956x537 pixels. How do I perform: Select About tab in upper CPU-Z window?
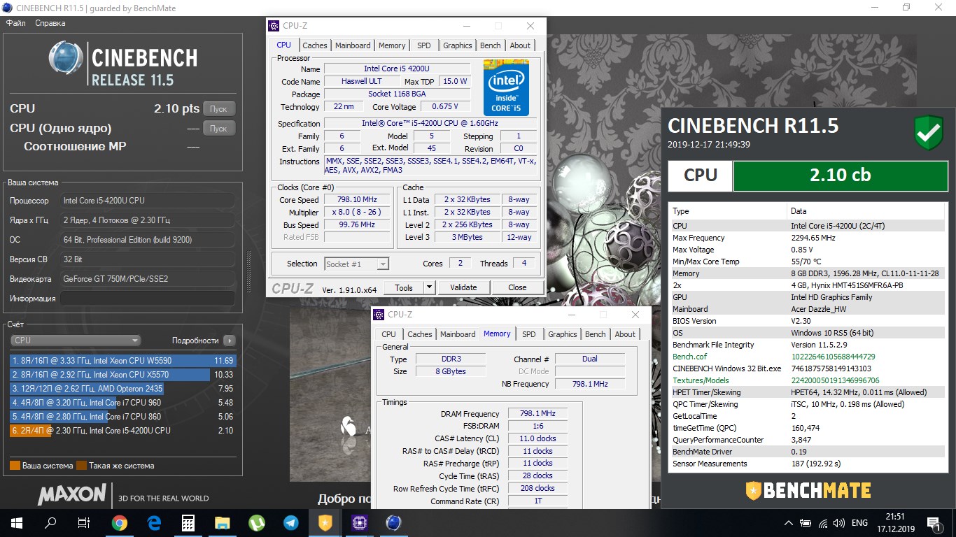(x=520, y=45)
